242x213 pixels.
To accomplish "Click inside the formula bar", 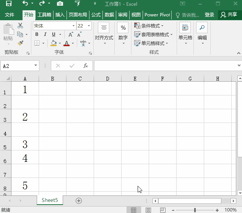I will [165, 66].
